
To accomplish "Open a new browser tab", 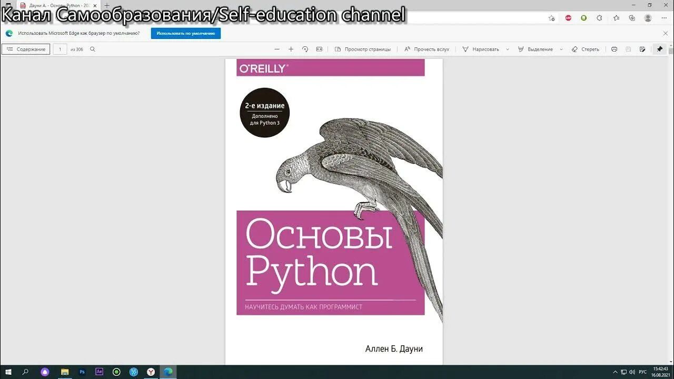I will (107, 5).
